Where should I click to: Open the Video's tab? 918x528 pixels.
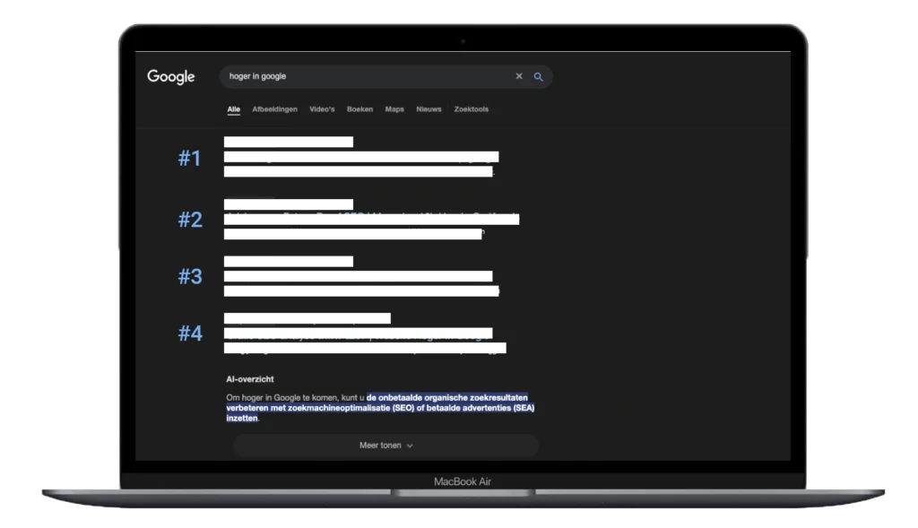322,109
